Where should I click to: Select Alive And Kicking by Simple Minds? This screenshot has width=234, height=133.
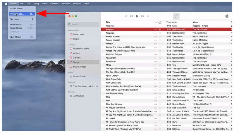pyautogui.click(x=166, y=104)
